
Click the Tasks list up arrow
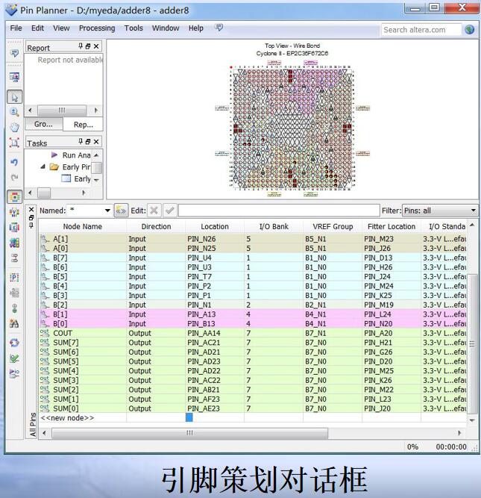click(x=96, y=155)
